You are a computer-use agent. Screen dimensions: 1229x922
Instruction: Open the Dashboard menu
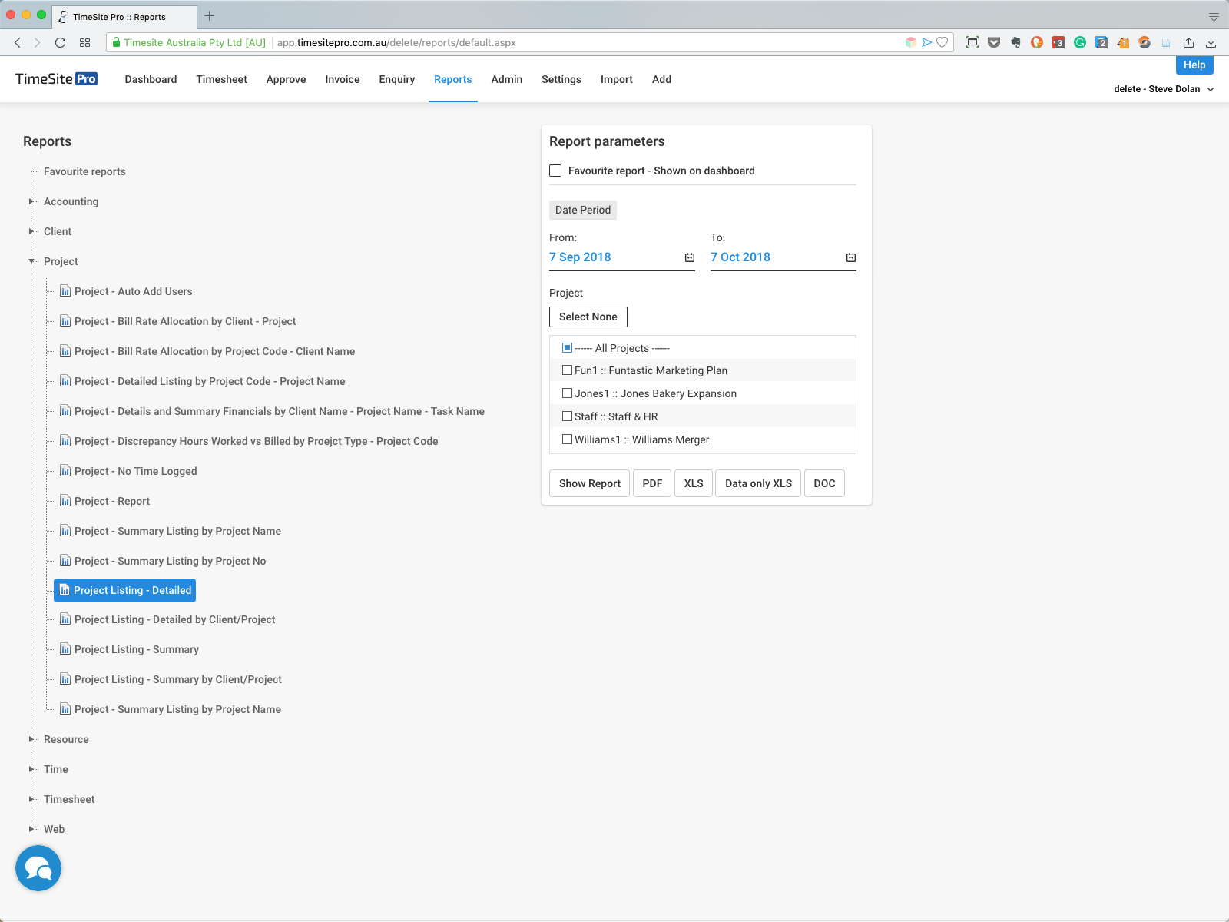pos(151,79)
